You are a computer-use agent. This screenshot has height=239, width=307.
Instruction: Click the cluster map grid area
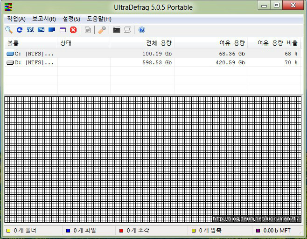[x=153, y=159]
